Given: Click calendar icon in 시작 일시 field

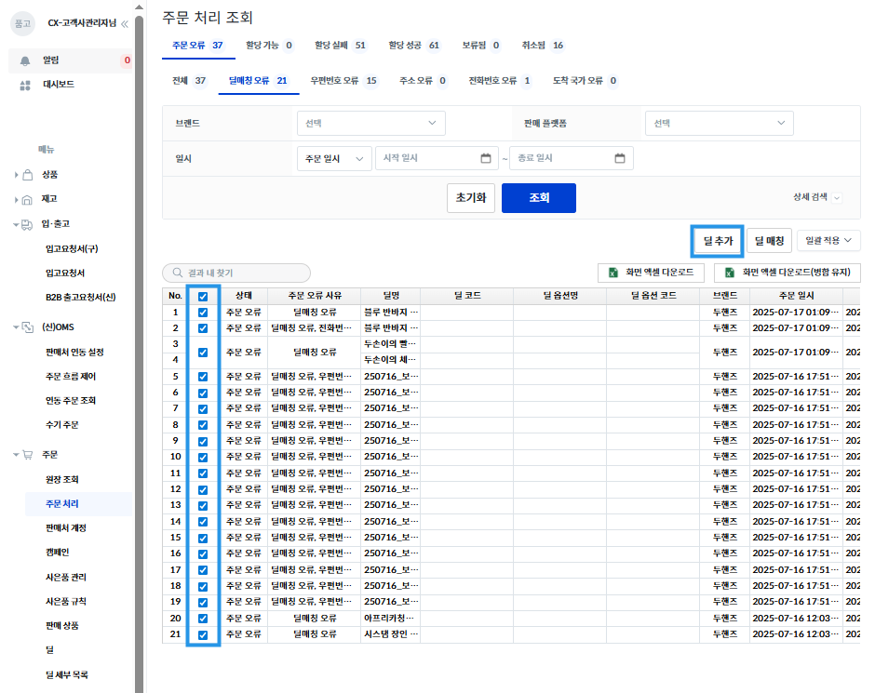Looking at the screenshot, I should [485, 158].
